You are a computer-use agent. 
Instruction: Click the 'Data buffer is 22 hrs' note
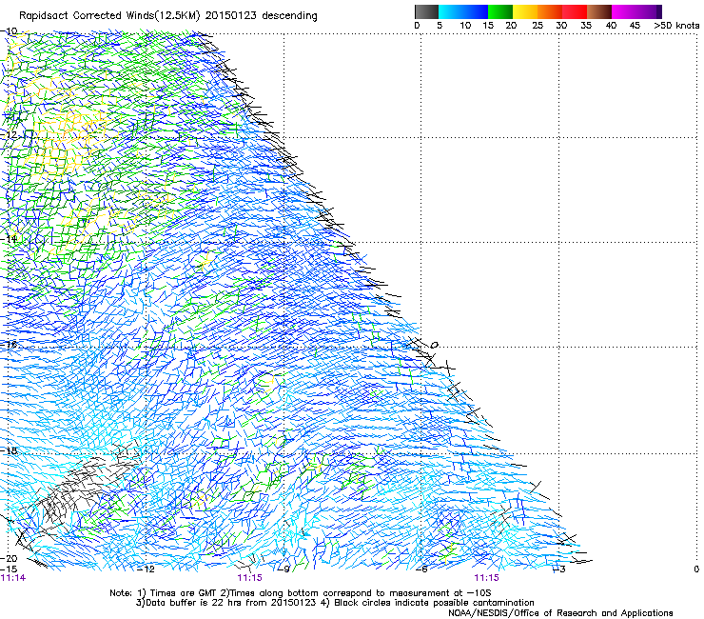(x=194, y=603)
